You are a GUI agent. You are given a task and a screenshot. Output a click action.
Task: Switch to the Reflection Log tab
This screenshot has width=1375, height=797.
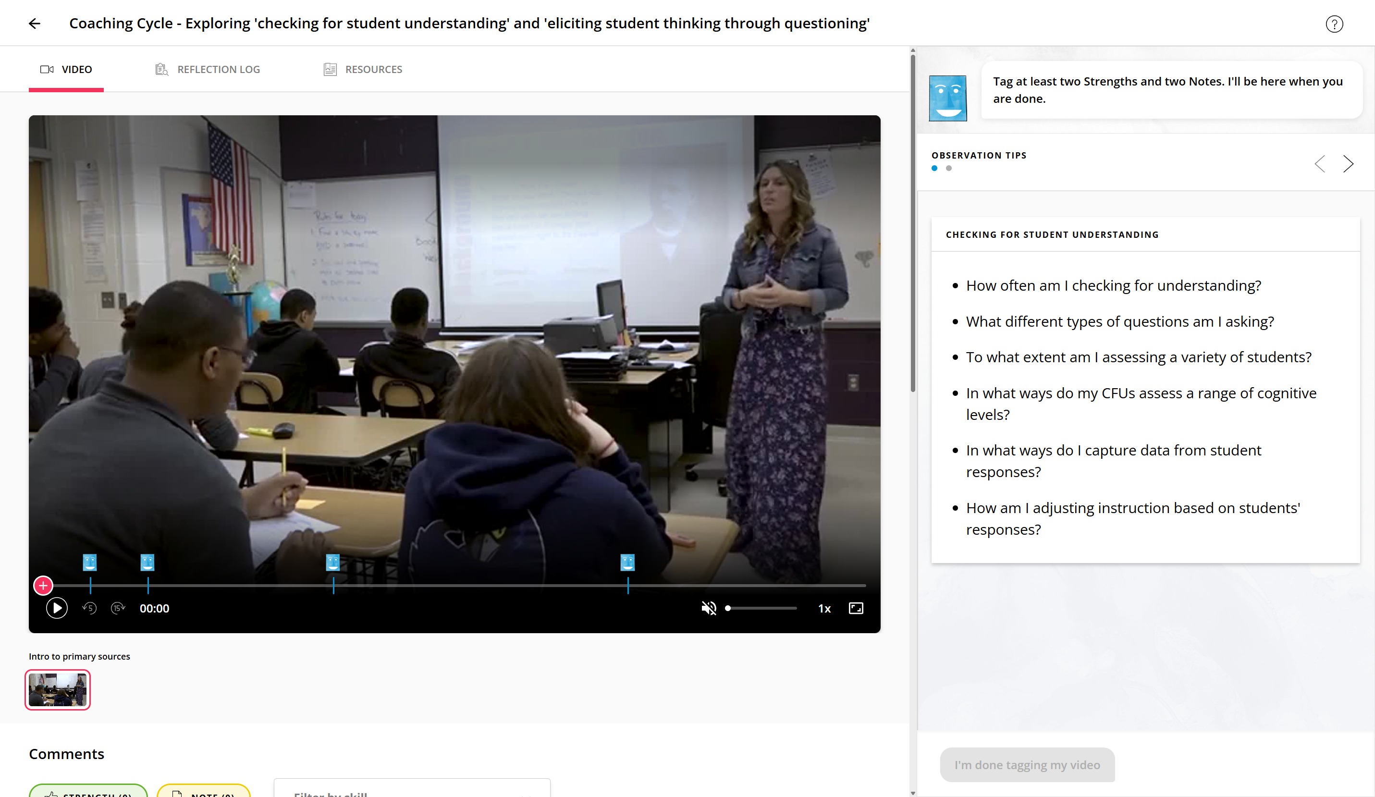208,69
